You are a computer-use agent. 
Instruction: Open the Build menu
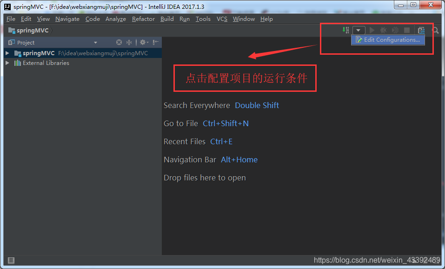coord(167,19)
